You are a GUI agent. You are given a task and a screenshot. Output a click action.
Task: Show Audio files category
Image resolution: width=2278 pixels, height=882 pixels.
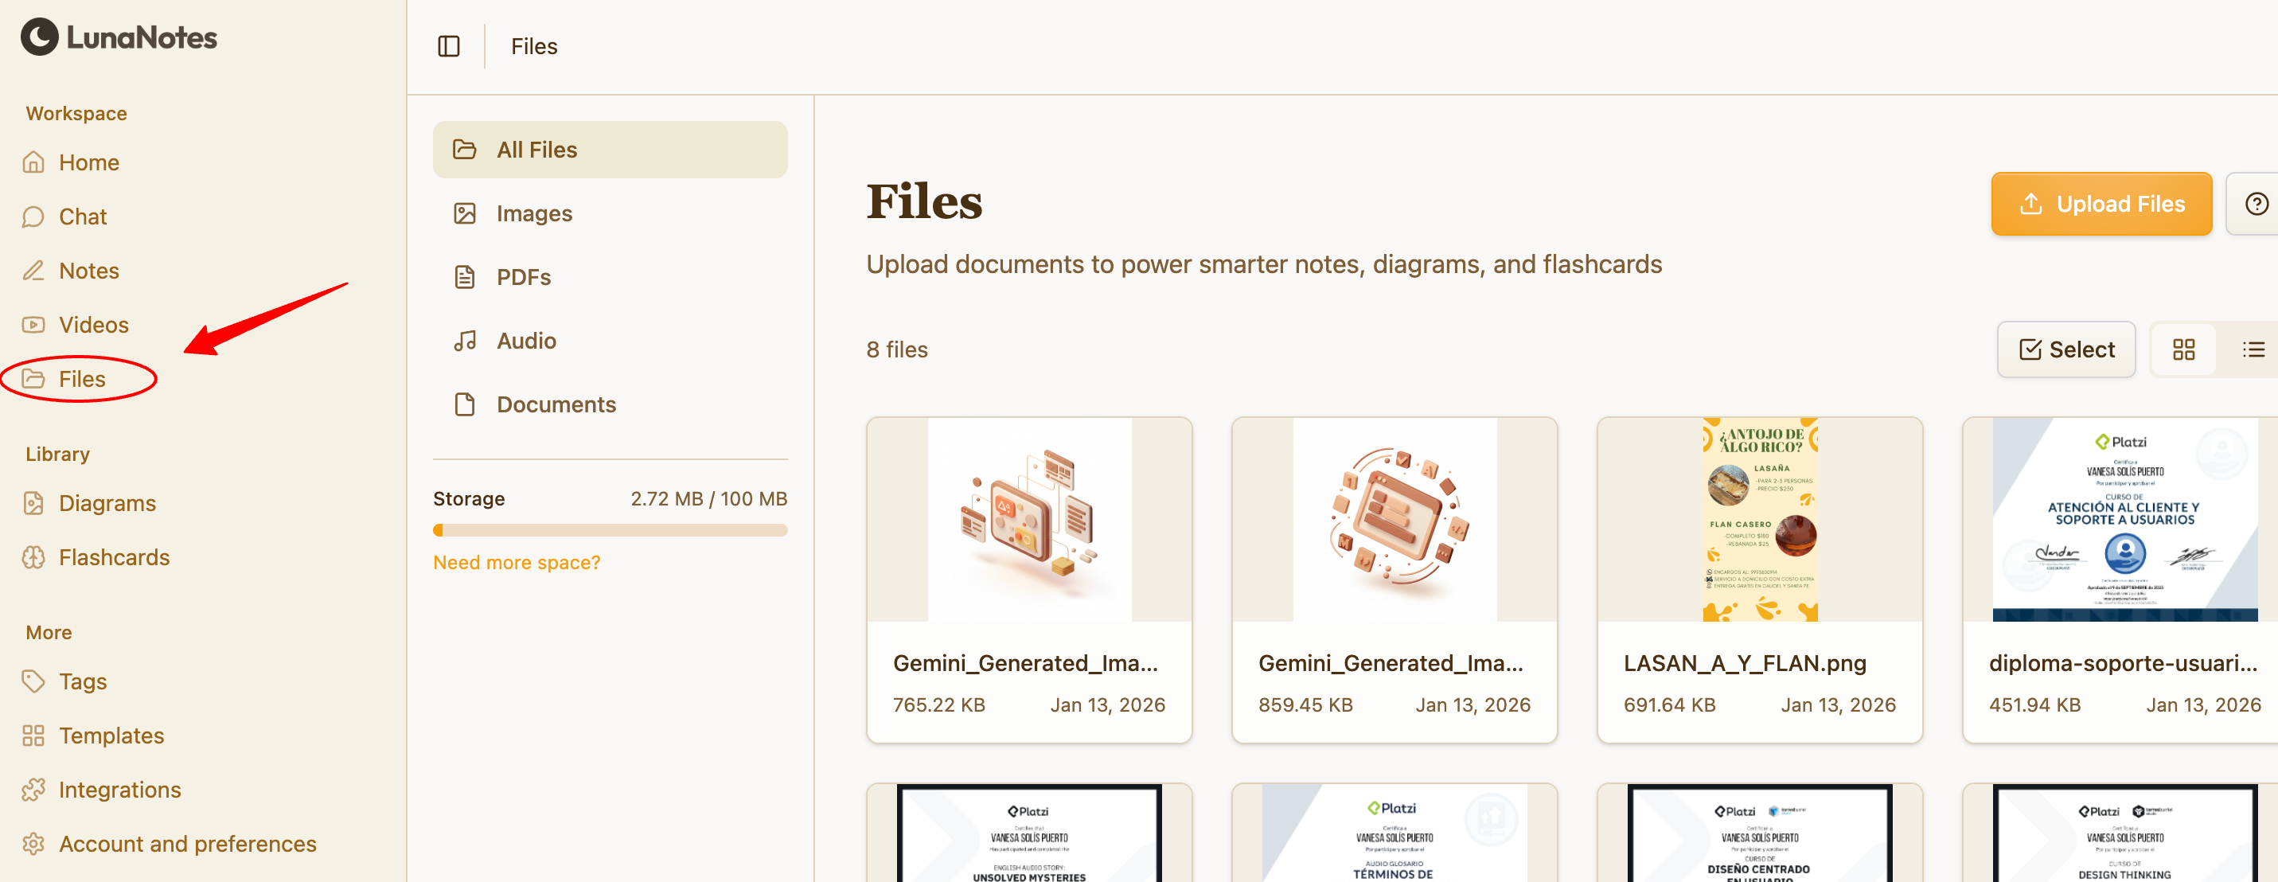[x=525, y=341]
